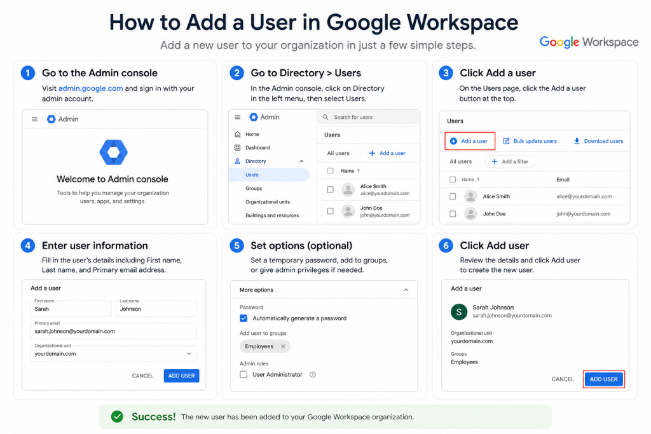Click Download users link
The height and width of the screenshot is (434, 651).
pos(603,141)
